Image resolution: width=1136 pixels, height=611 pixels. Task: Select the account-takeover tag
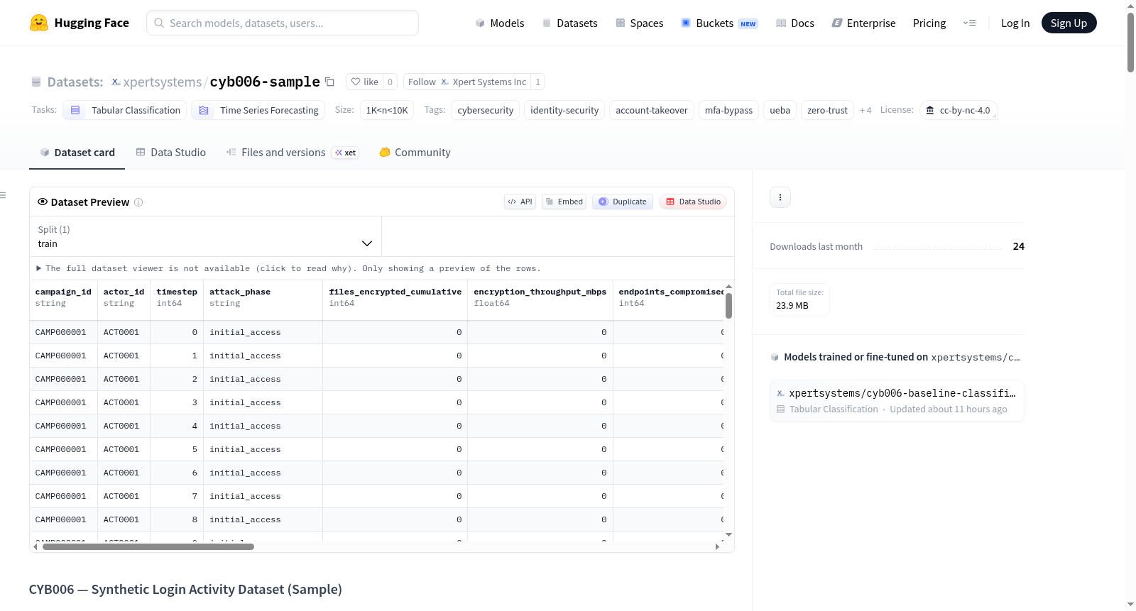pyautogui.click(x=652, y=110)
